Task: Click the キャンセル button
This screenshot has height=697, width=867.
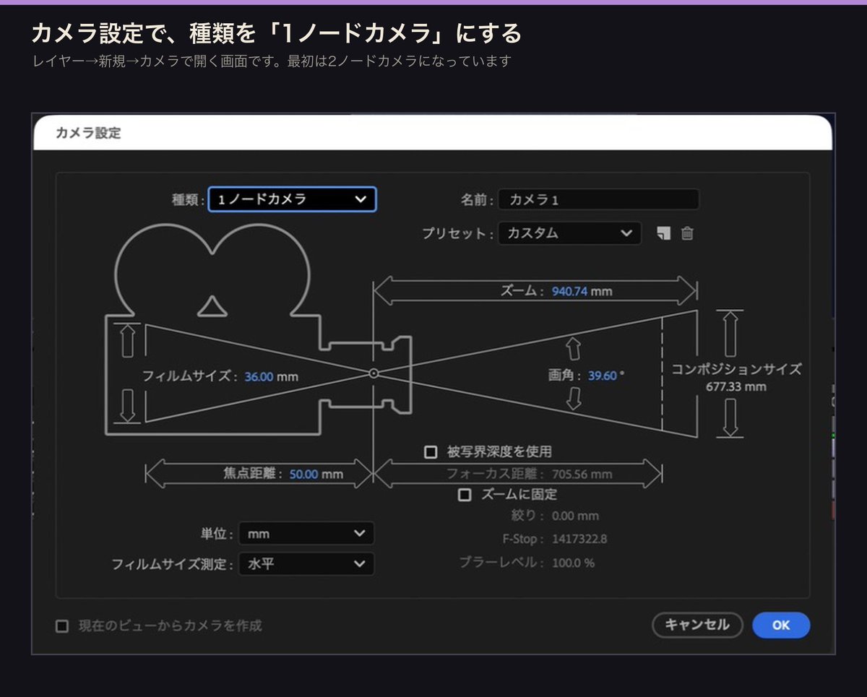Action: 697,625
